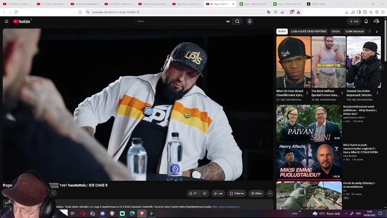Image resolution: width=387 pixels, height=218 pixels.
Task: Open the Finnish Brutality 2026 video thumbnail
Action: tap(309, 196)
